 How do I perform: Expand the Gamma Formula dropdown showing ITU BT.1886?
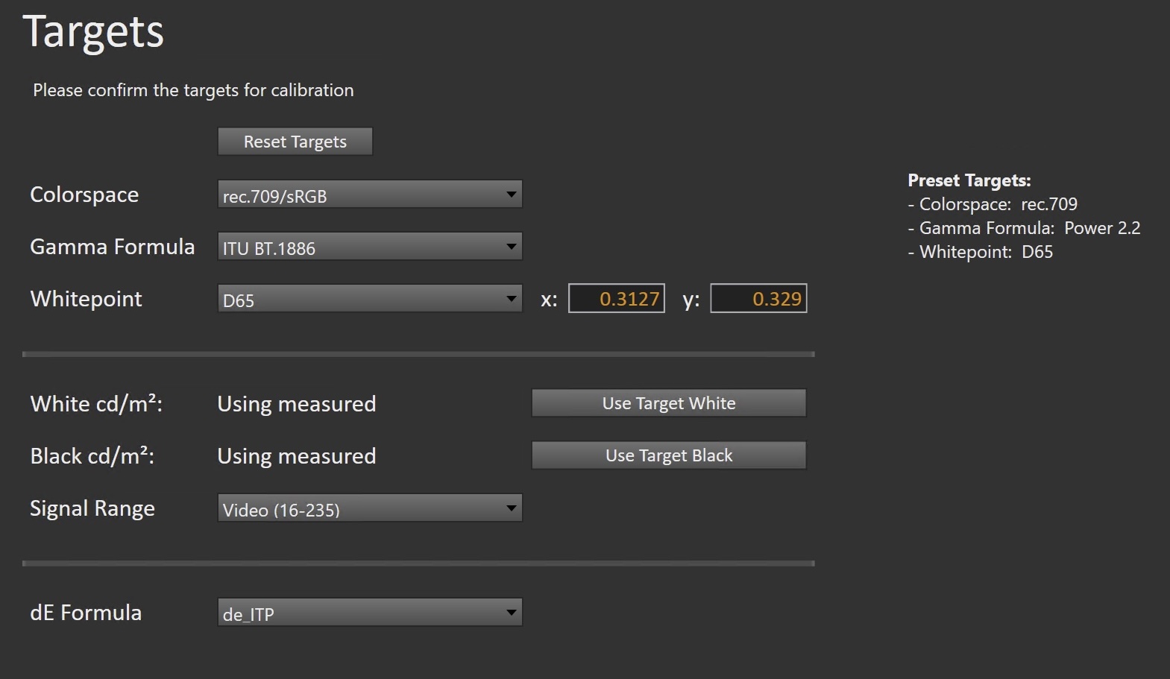(369, 247)
